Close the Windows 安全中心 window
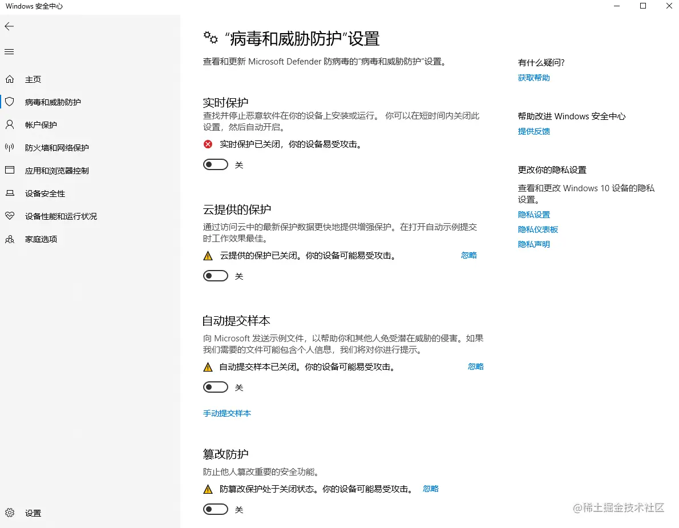Screen dimensions: 679x528 coord(669,6)
